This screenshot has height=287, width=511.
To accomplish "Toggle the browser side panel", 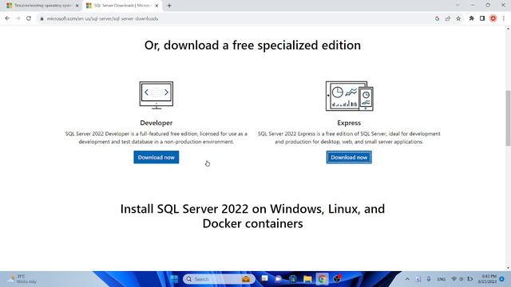I will 482,18.
